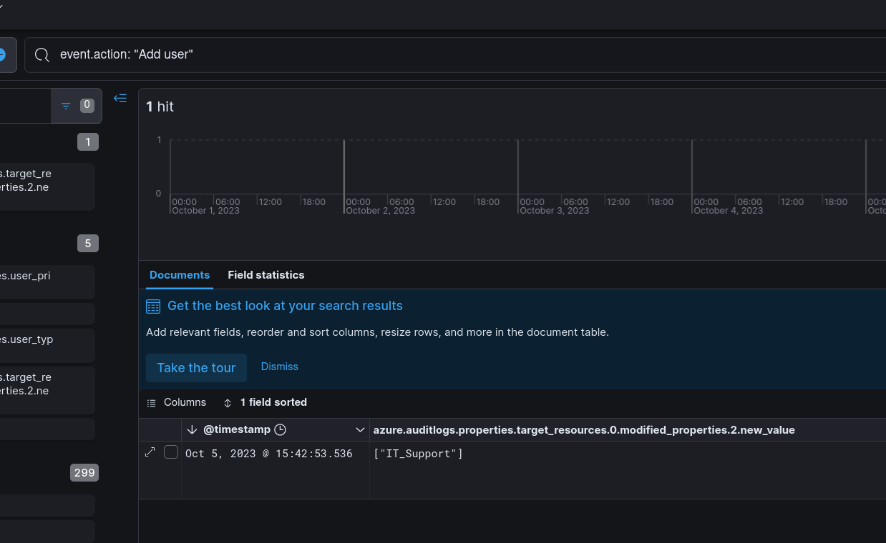Open the "1 field sorted" menu
This screenshot has width=886, height=543.
click(266, 403)
